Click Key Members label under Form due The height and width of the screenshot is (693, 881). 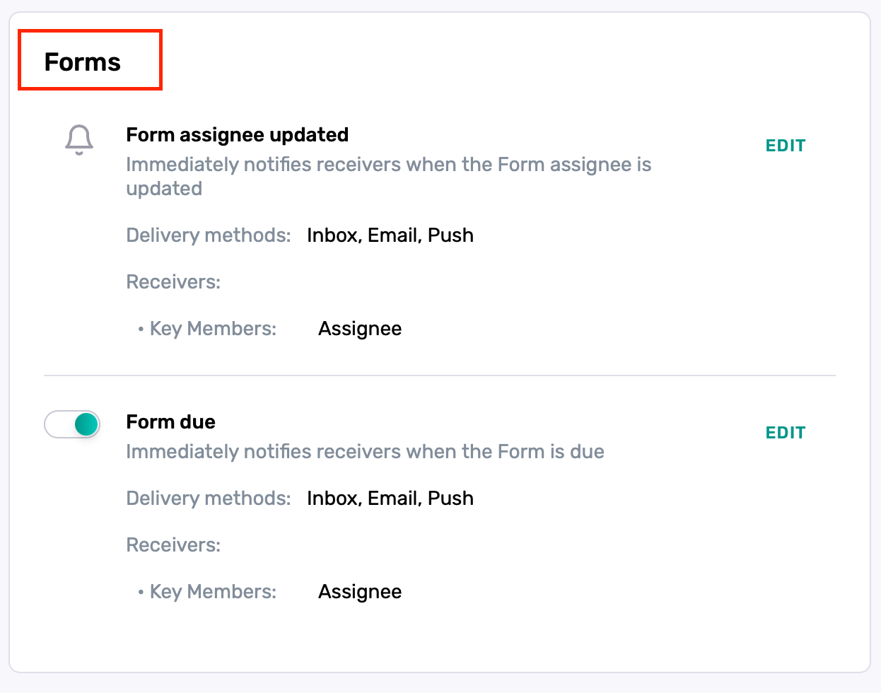(213, 592)
